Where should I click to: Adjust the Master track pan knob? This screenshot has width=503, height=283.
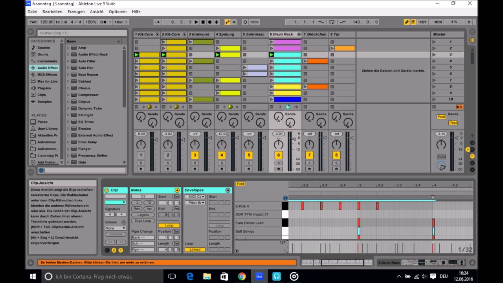[x=441, y=144]
